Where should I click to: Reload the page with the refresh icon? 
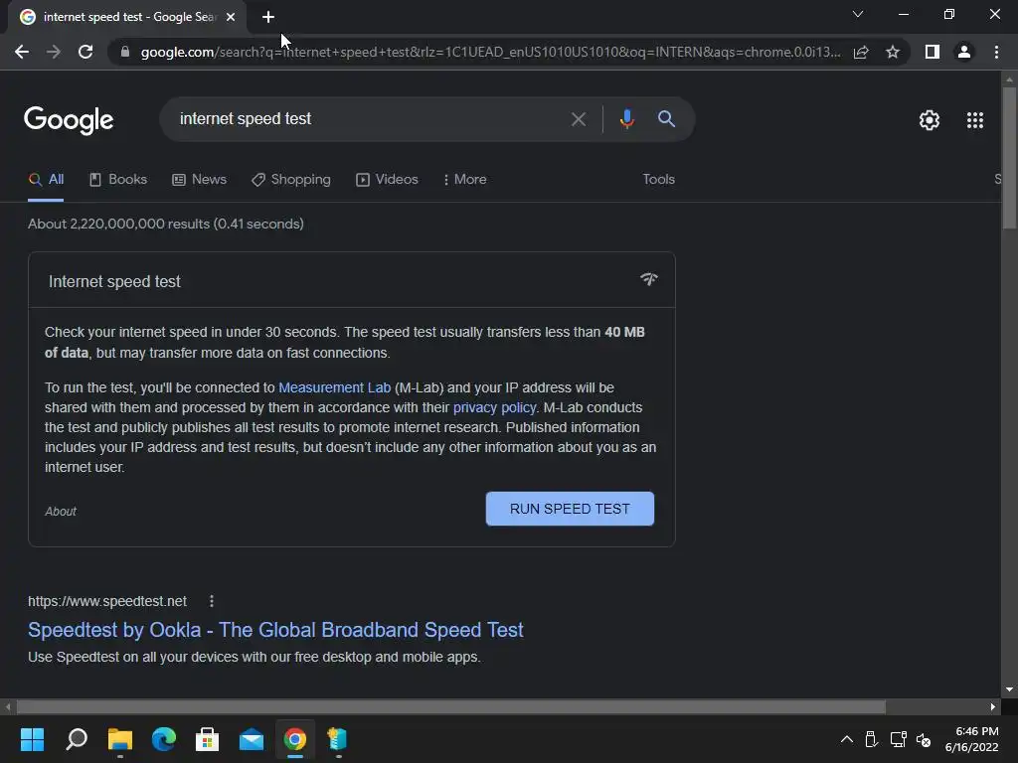coord(85,52)
